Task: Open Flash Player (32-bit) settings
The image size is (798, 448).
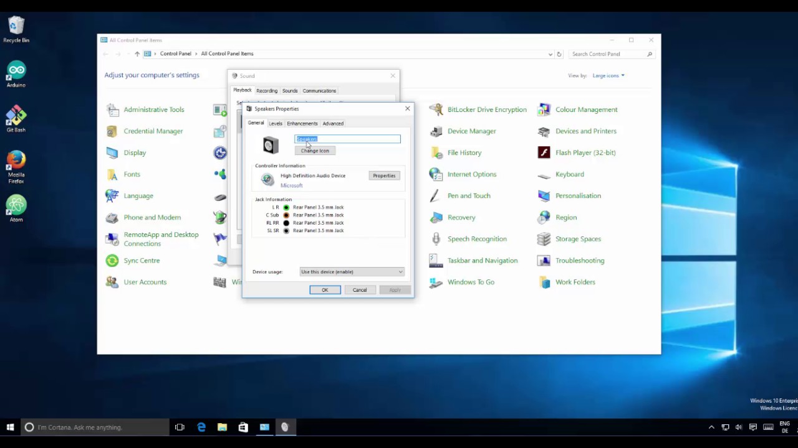Action: tap(585, 152)
